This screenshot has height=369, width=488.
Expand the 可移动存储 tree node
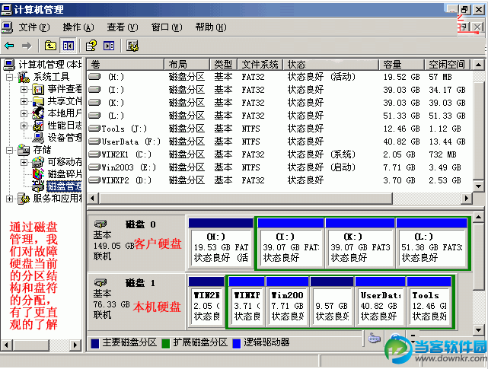coord(24,162)
